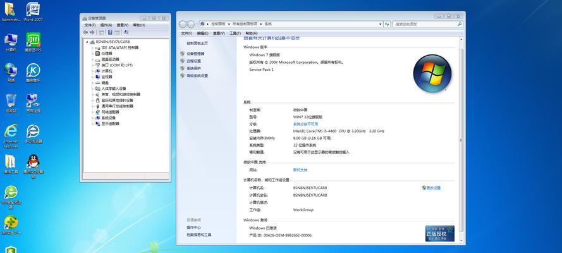Click the system rating unavailable link

(x=305, y=124)
